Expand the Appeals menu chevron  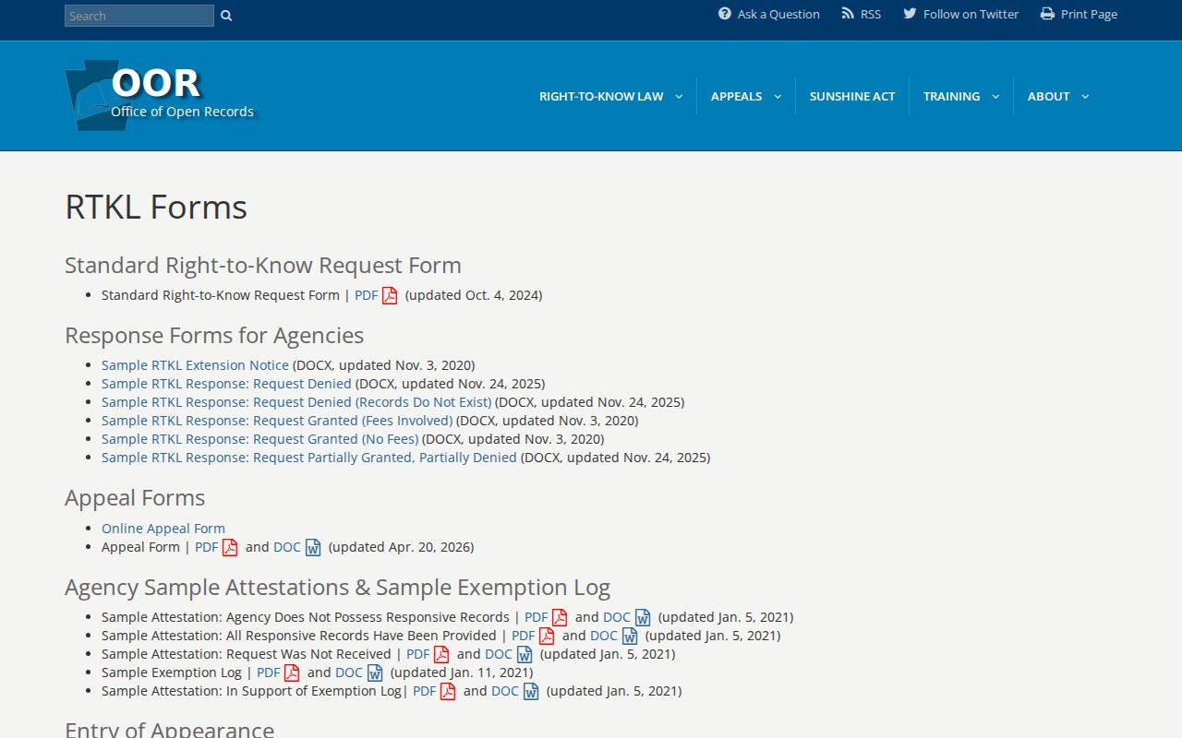[x=778, y=97]
